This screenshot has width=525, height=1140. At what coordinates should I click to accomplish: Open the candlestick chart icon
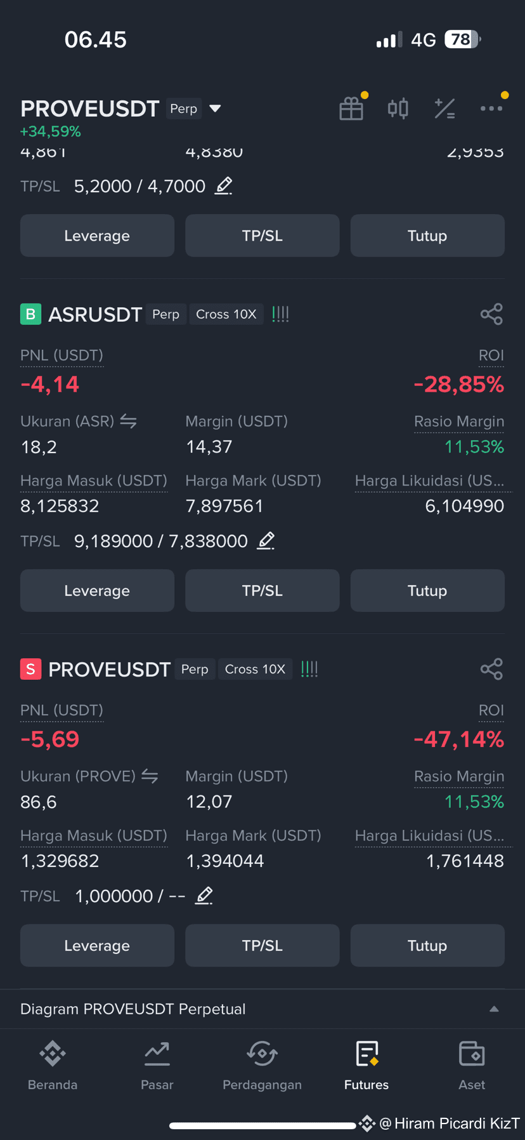398,109
